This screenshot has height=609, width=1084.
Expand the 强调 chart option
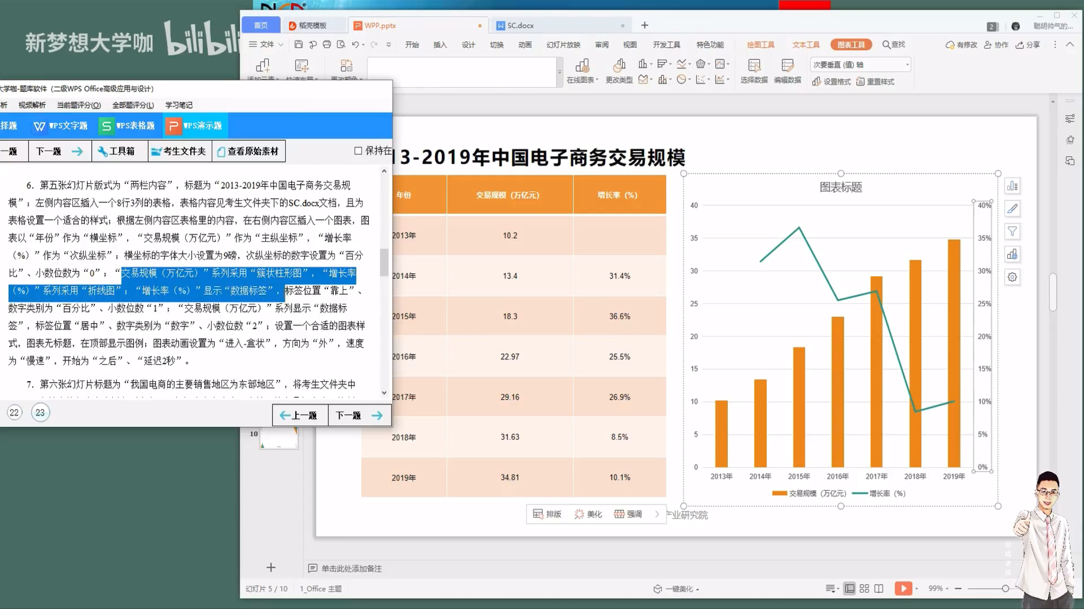(x=655, y=514)
